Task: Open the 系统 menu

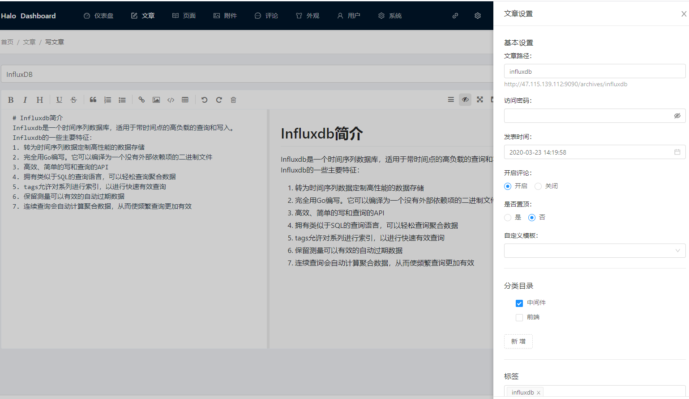Action: pyautogui.click(x=390, y=16)
